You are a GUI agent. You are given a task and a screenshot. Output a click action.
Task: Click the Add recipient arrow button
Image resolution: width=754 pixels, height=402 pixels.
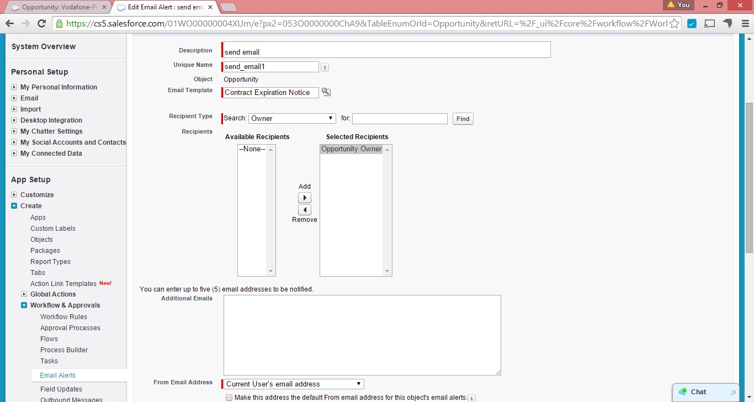pyautogui.click(x=305, y=198)
